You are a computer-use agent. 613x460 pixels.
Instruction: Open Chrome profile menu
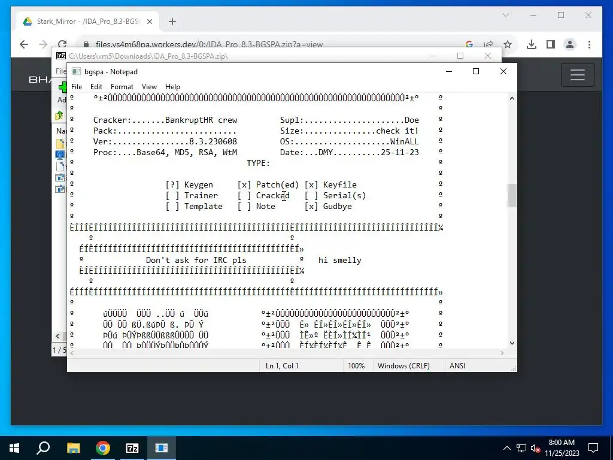[x=570, y=44]
